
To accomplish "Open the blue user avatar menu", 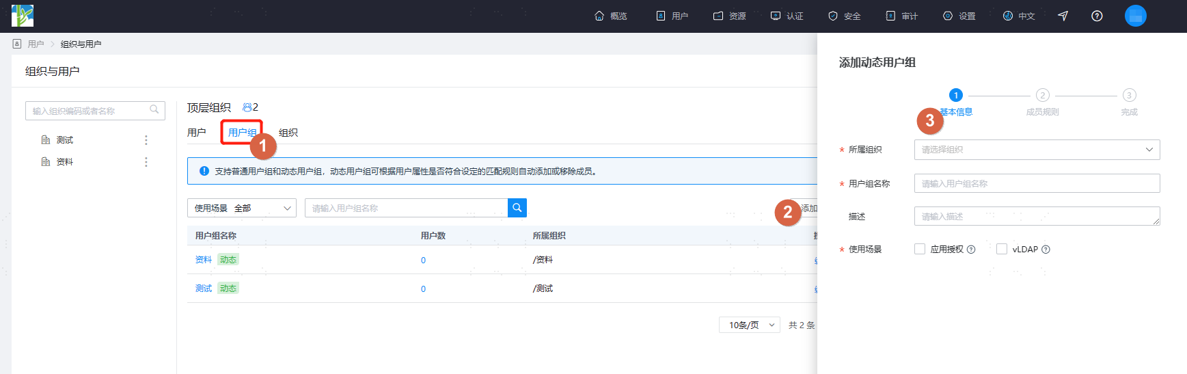I will coord(1136,16).
